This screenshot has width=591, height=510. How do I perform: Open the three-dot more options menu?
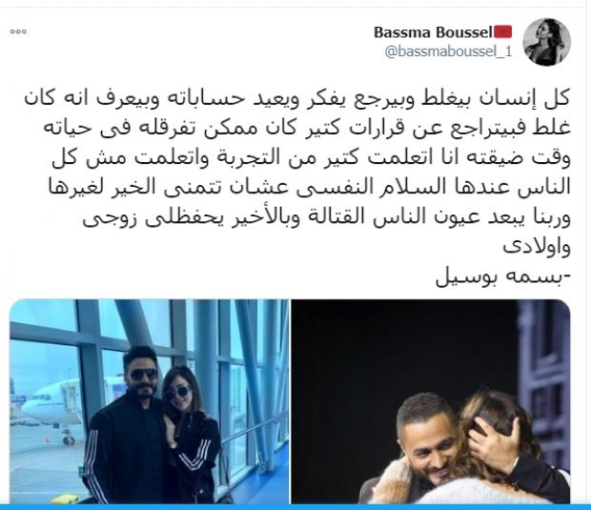pos(18,31)
